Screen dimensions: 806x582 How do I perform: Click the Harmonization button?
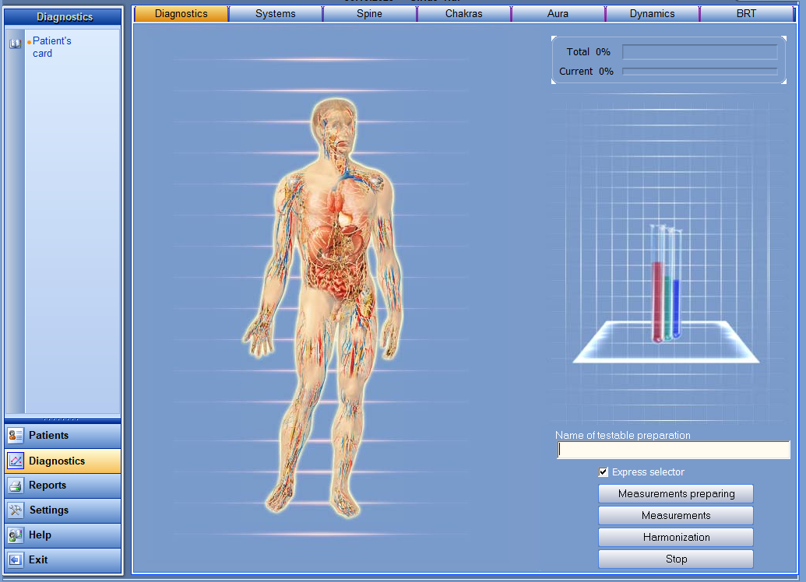[676, 538]
